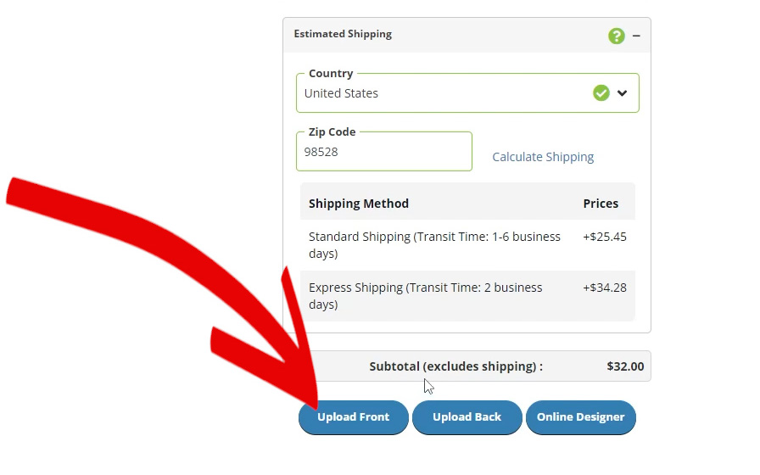Select the United States country field

[467, 92]
